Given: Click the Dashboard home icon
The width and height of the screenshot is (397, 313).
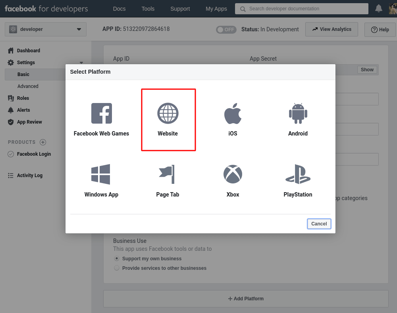Looking at the screenshot, I should coord(11,51).
